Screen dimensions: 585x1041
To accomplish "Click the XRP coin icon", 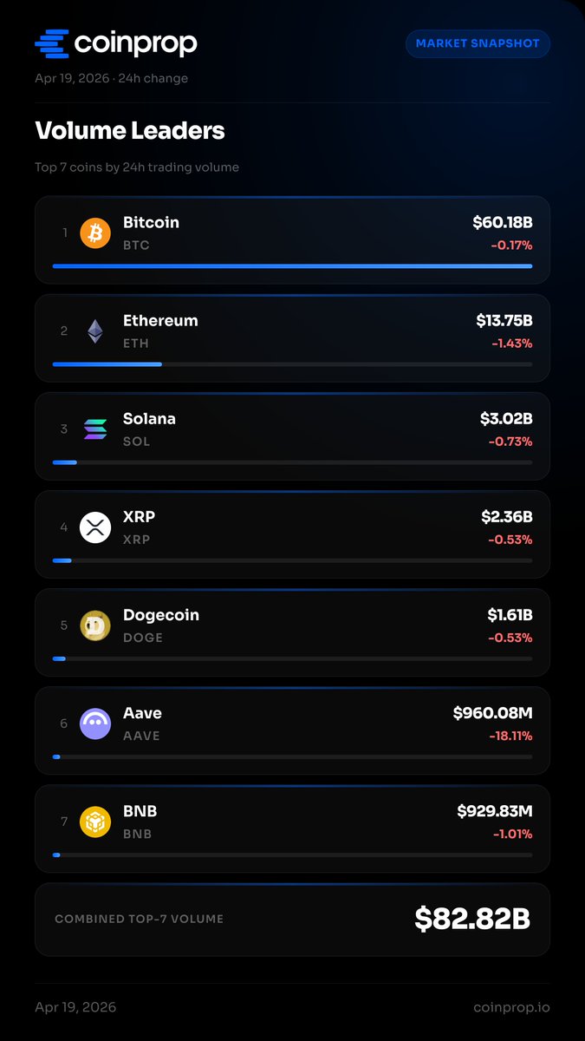I will 95,527.
